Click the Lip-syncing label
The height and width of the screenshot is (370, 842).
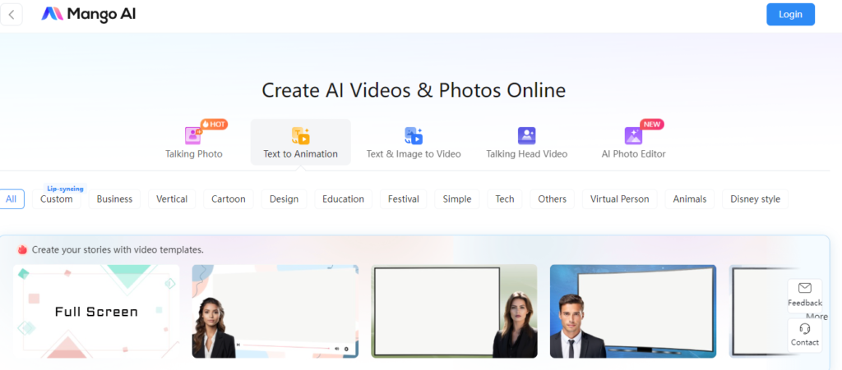[x=65, y=189]
